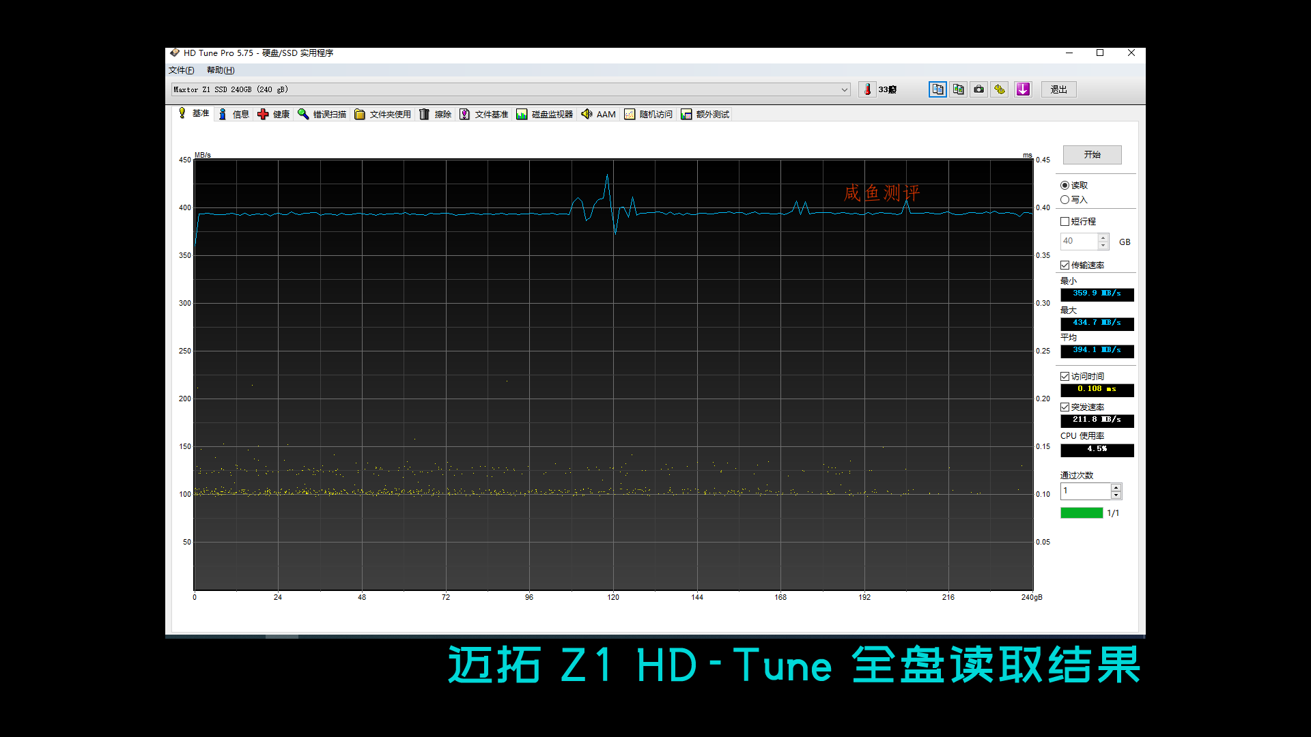Select the 写入 radio button
Viewport: 1311px width, 737px height.
(x=1065, y=200)
